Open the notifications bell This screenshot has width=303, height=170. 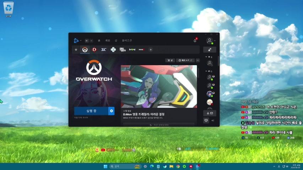[x=195, y=40]
